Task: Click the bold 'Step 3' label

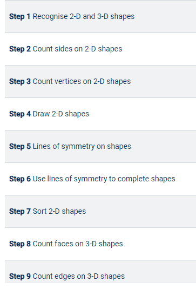Action: click(x=20, y=82)
